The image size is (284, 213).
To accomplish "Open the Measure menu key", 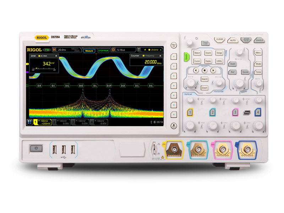I will [197, 53].
